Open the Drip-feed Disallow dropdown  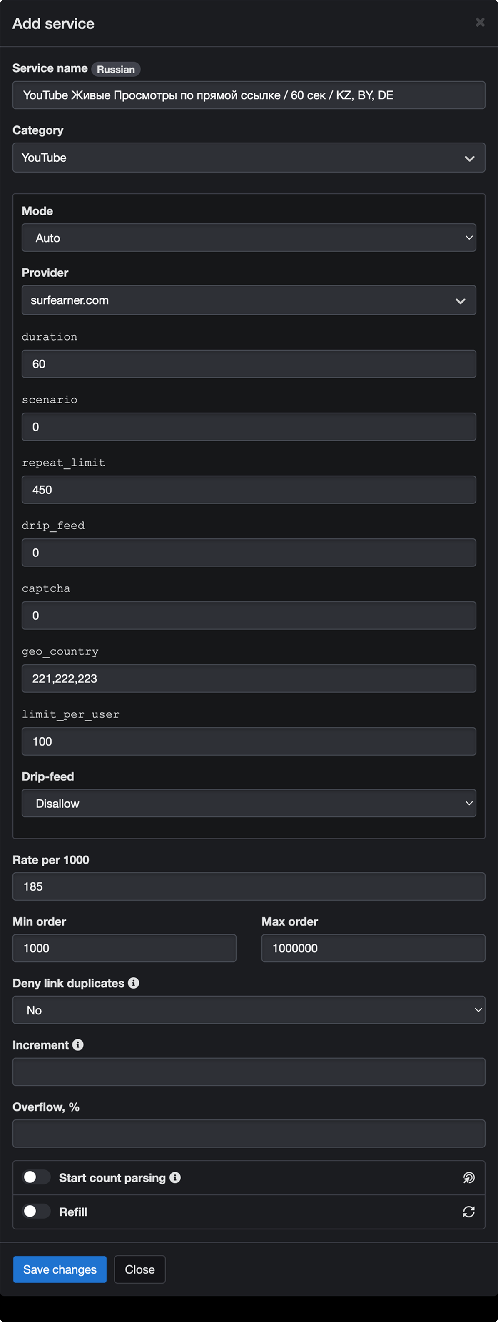coord(249,803)
